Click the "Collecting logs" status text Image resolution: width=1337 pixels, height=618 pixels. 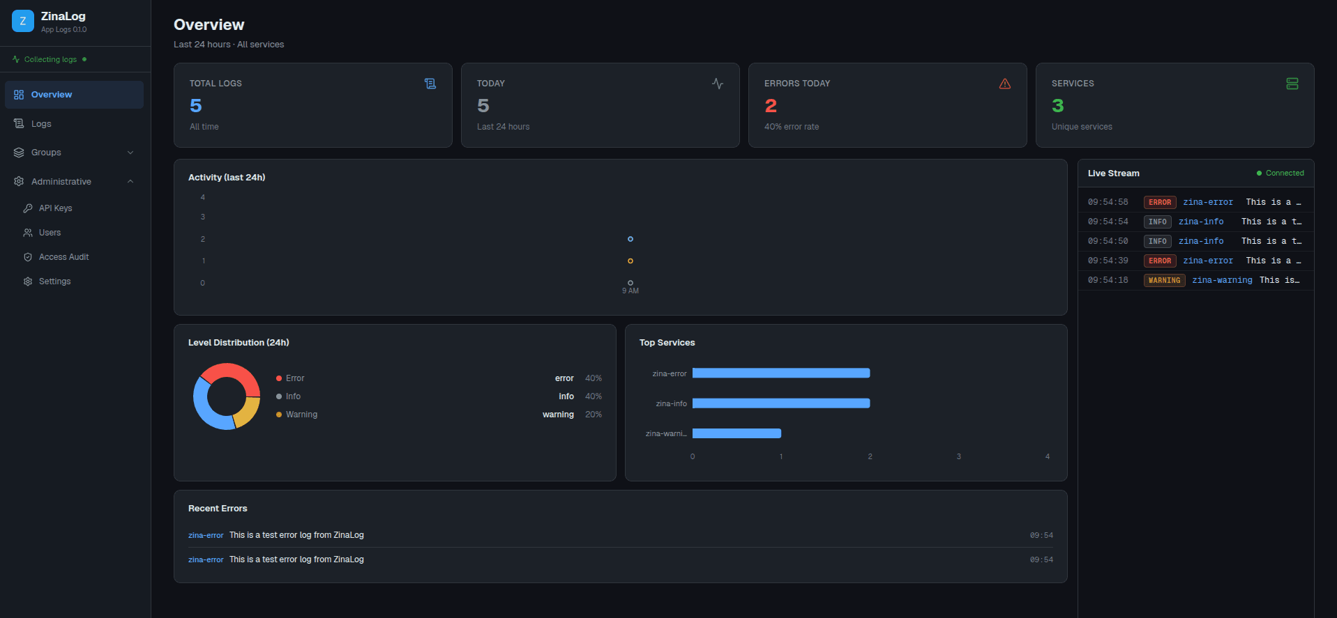tap(50, 59)
